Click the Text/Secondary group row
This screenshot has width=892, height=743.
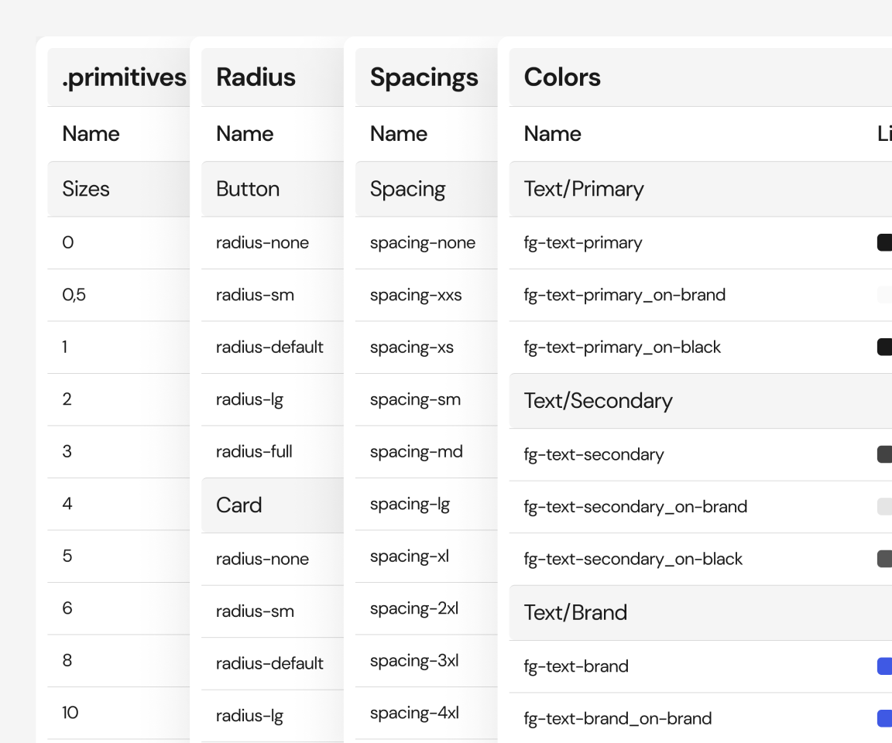[x=700, y=401]
